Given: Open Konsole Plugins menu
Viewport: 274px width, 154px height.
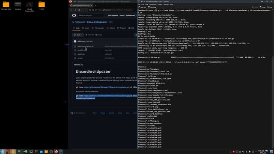Looking at the screenshot, I should [x=160, y=4].
